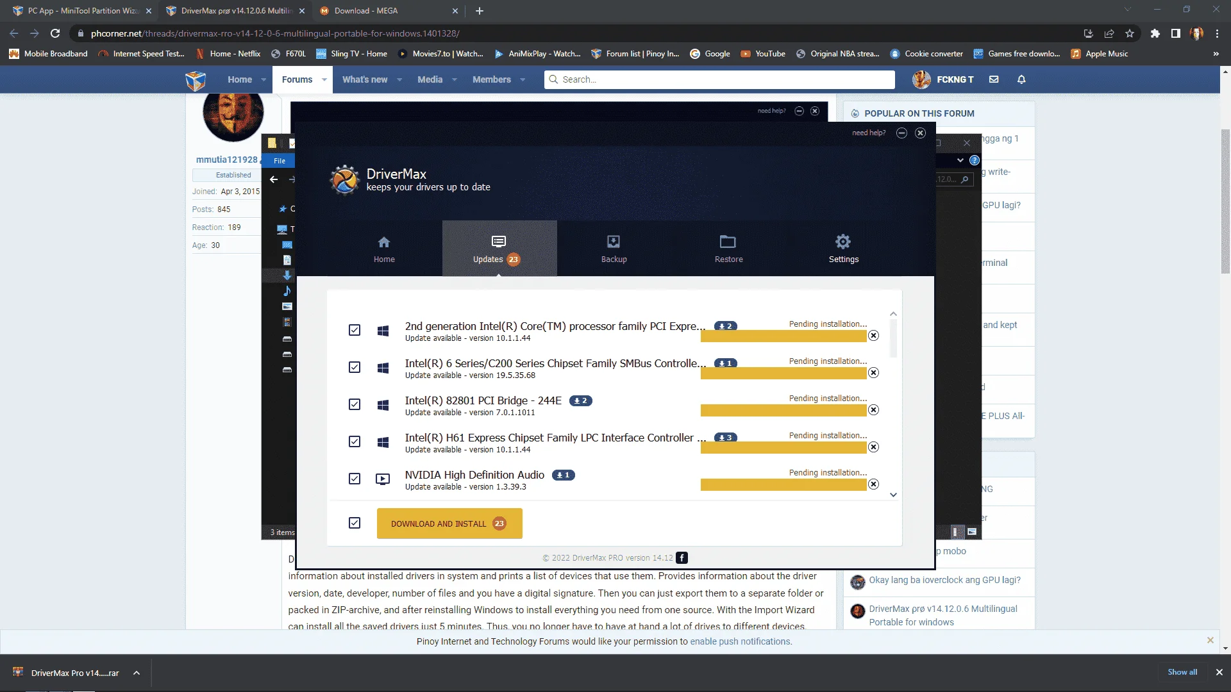Show more bookmarks with the overflow chevron
Screen dimensions: 1231x692
[1216, 54]
